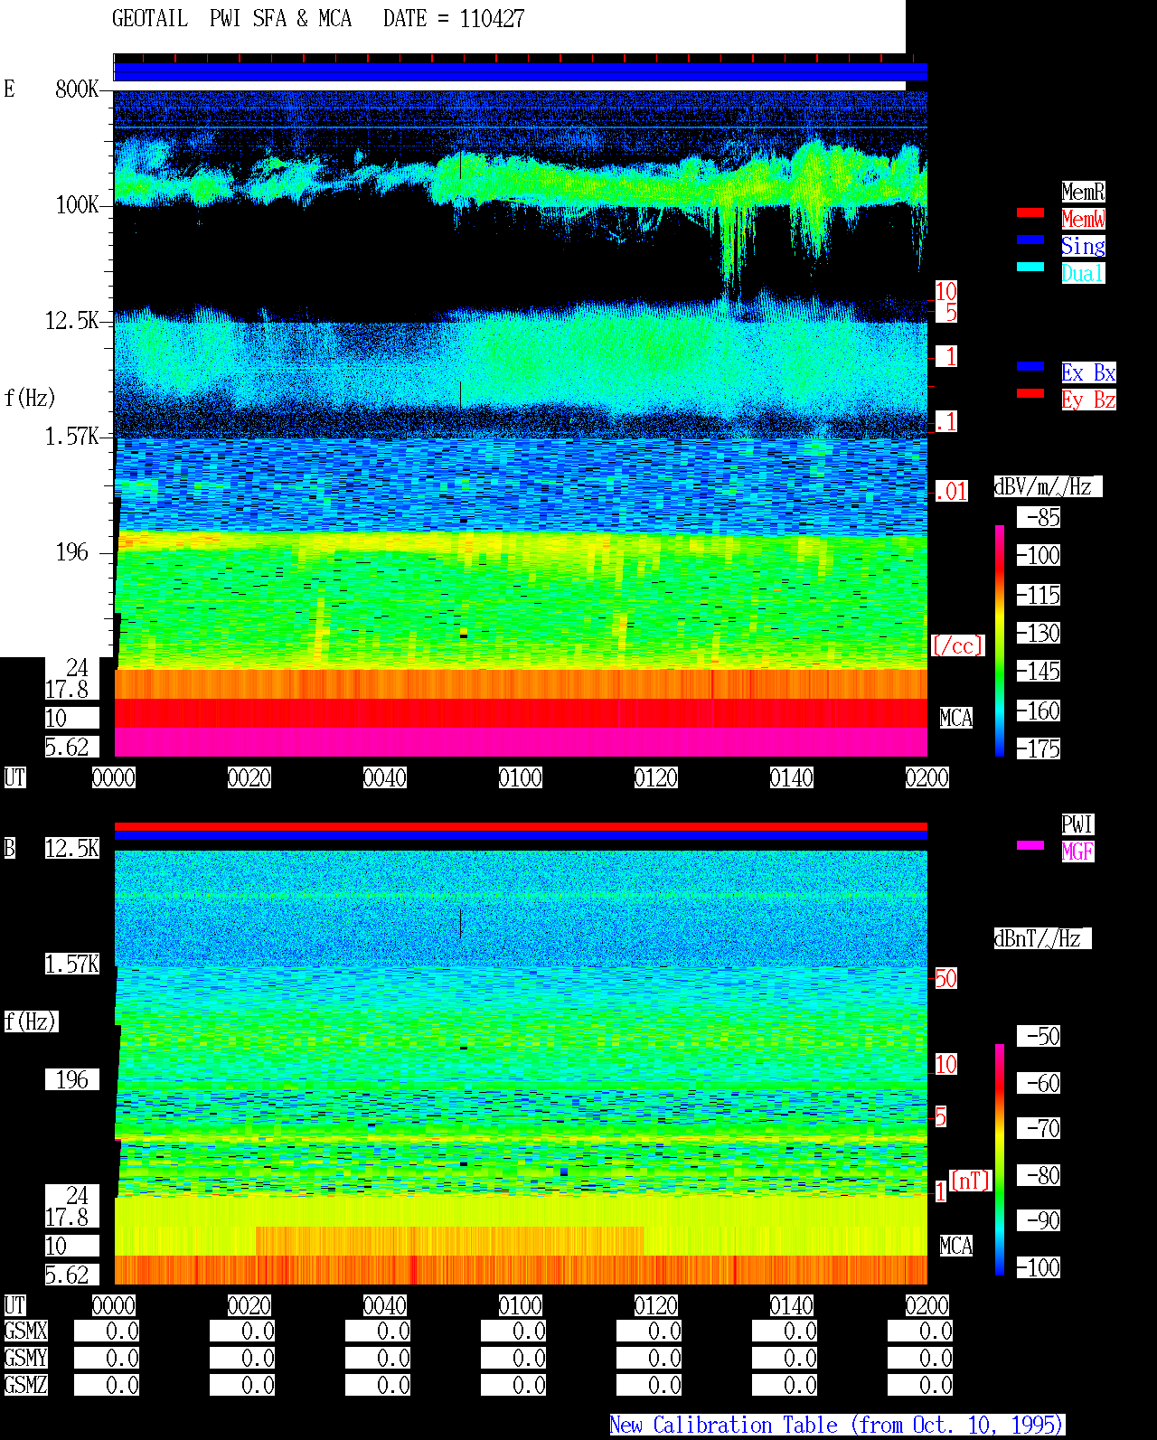This screenshot has width=1157, height=1440.
Task: Click the red .01 density tick label
Action: 952,492
